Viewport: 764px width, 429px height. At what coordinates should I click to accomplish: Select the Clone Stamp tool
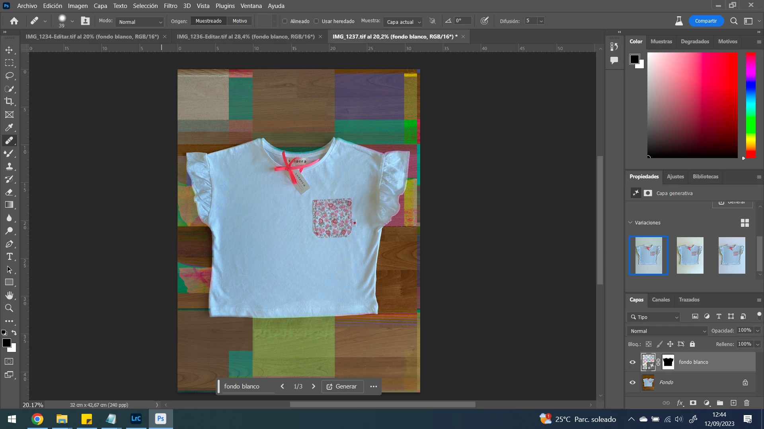9,166
